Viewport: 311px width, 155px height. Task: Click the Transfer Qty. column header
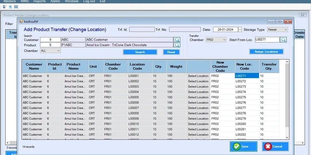coord(269,66)
